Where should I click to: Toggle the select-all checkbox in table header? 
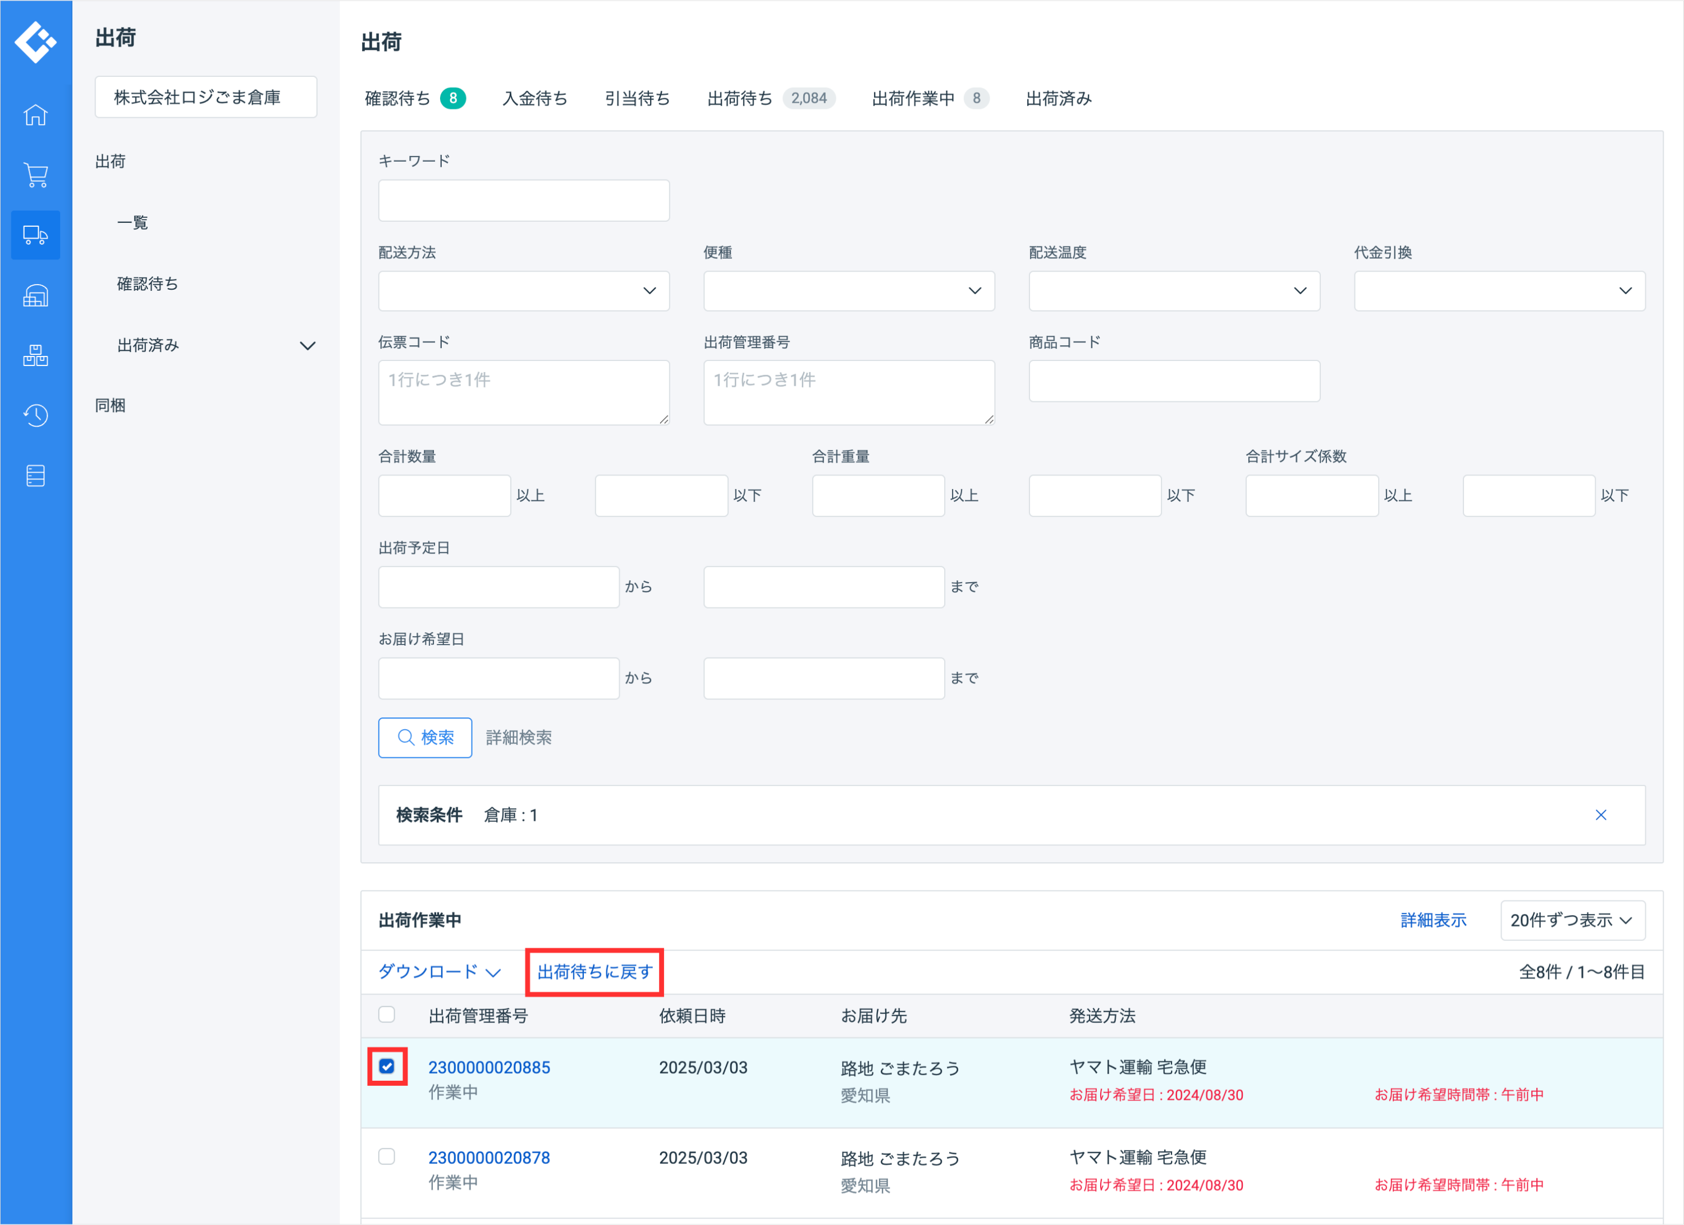coord(387,1015)
